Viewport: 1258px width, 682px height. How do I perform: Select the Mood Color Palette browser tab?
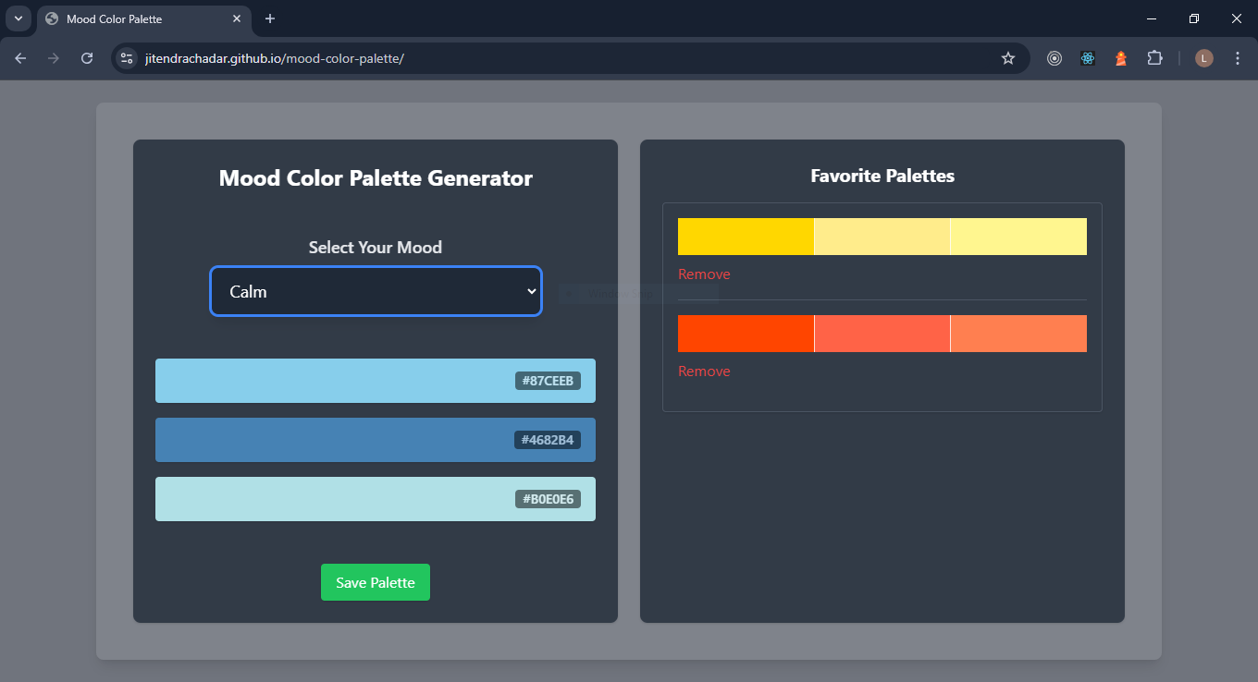click(x=143, y=18)
